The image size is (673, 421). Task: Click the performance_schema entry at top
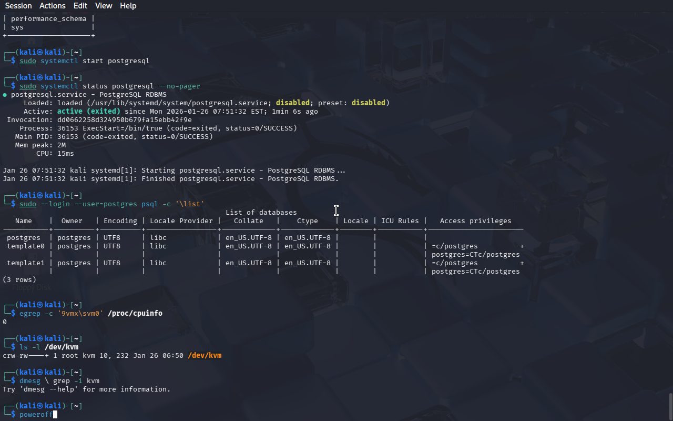pos(48,19)
